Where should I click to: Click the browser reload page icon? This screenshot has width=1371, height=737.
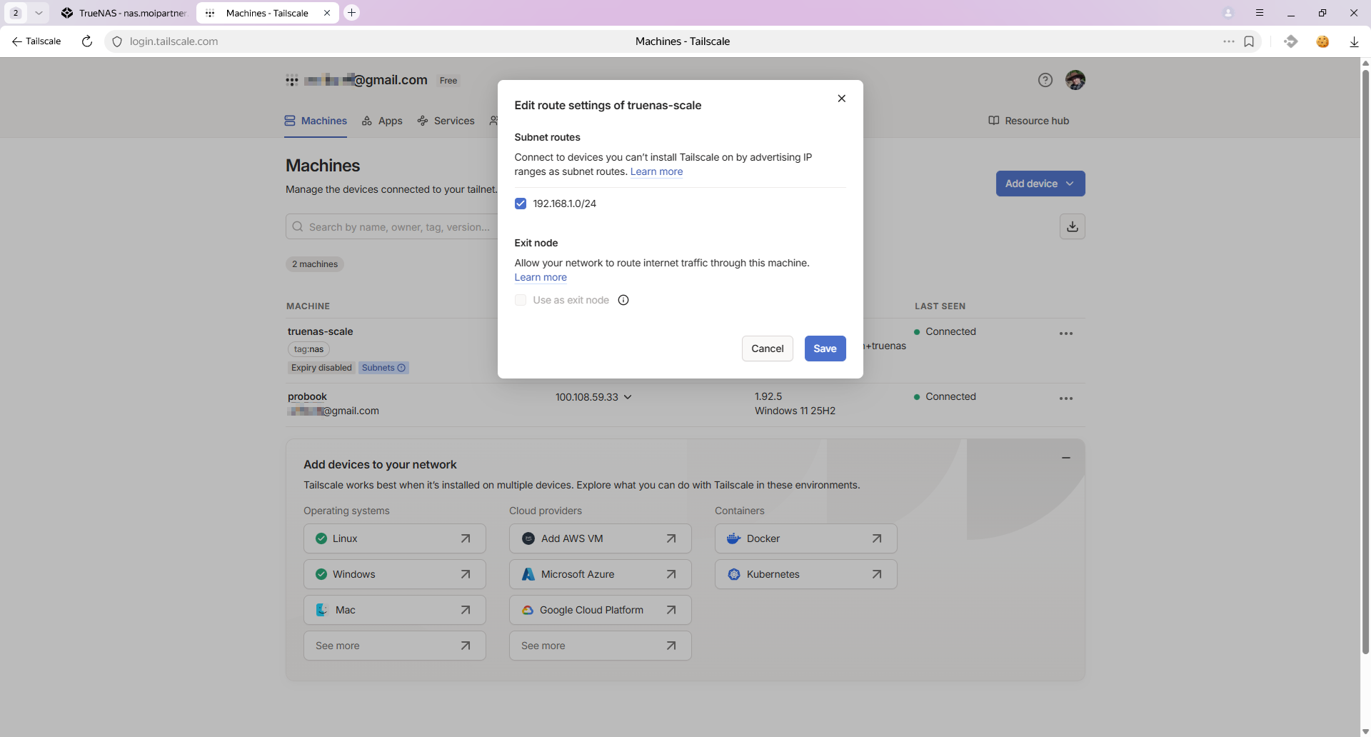pos(87,41)
